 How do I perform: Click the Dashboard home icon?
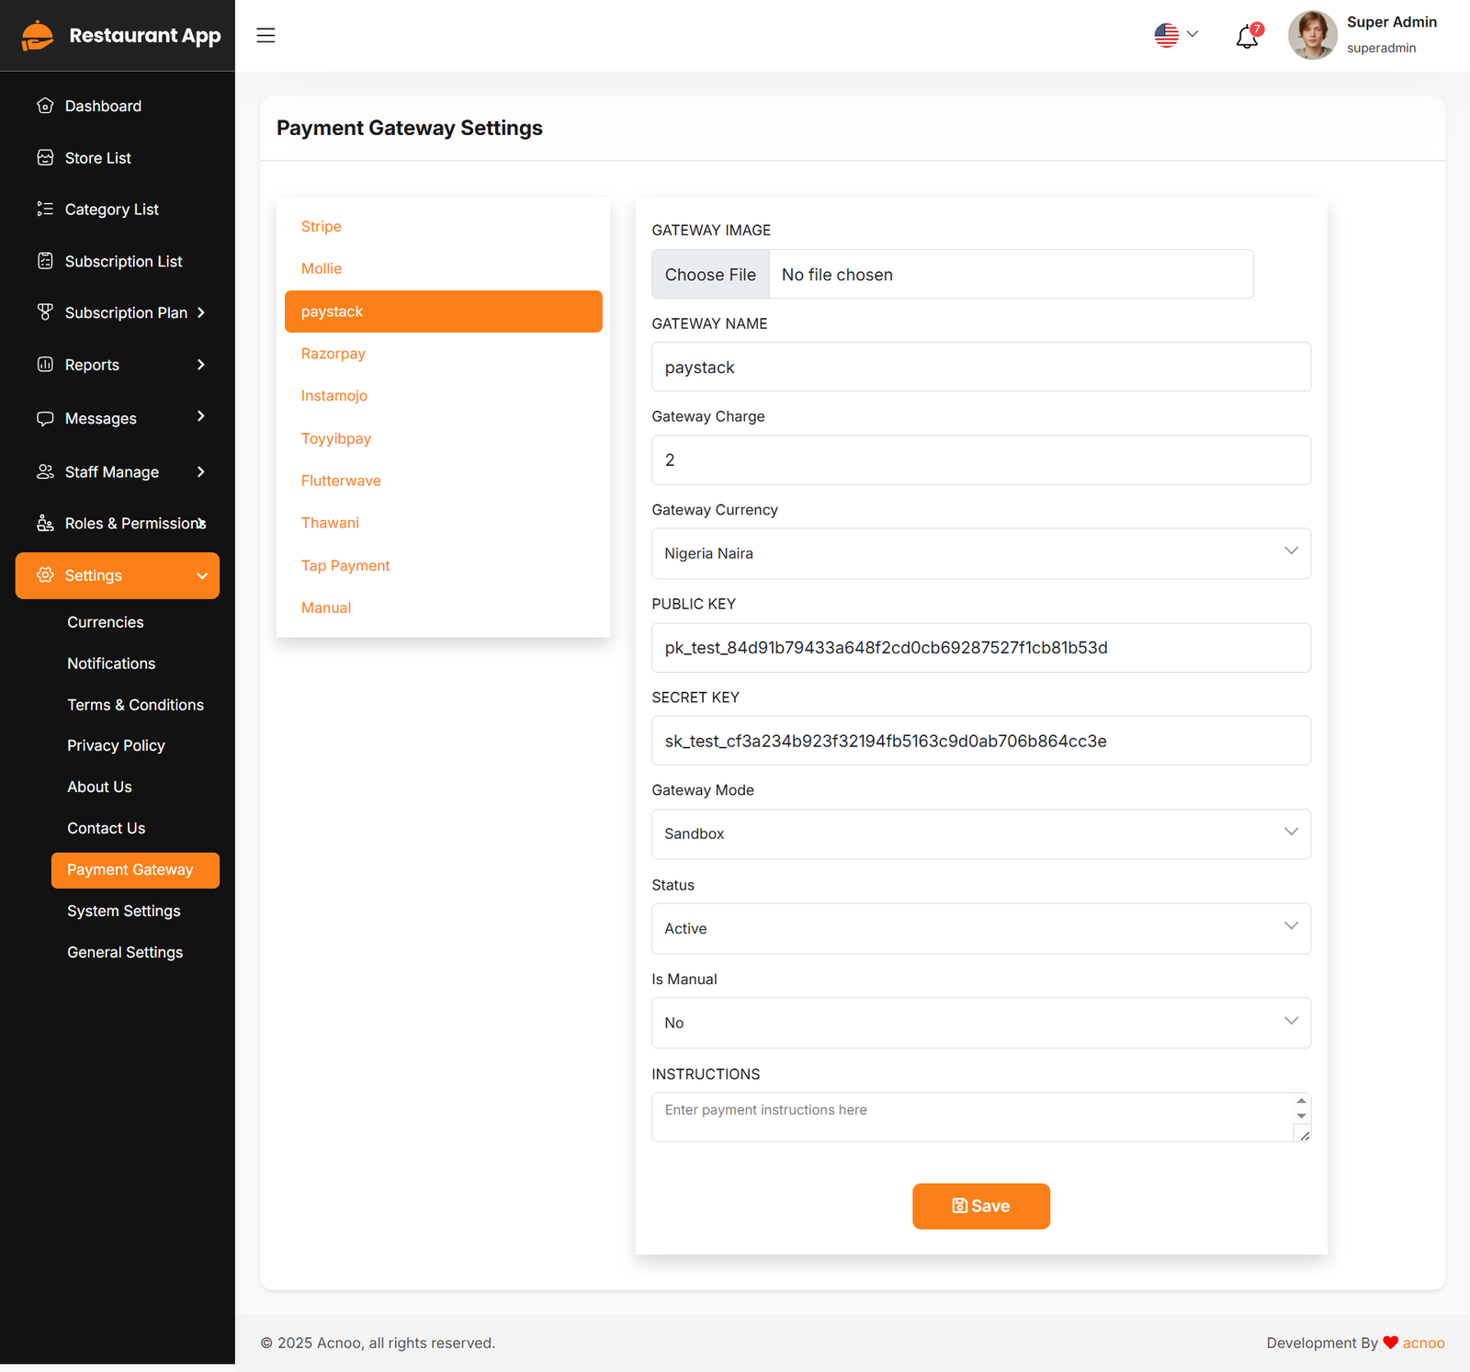45,106
